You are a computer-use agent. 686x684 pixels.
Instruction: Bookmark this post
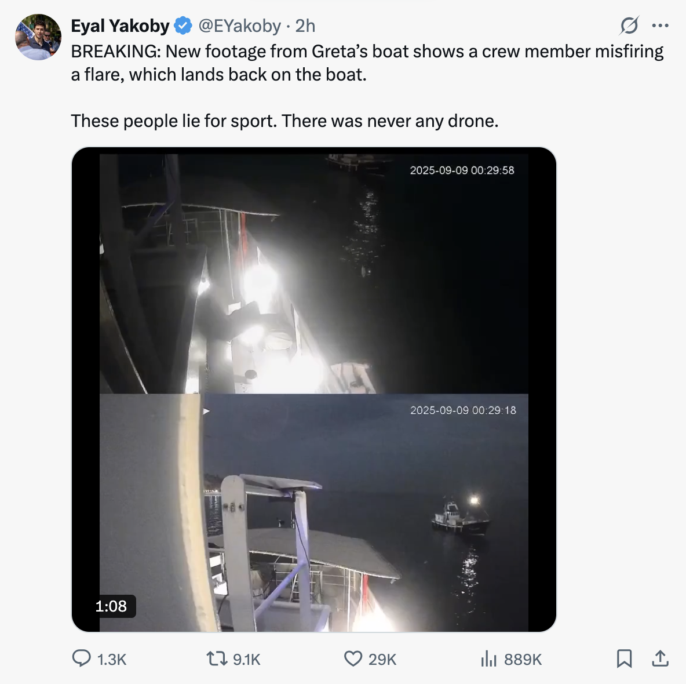point(624,658)
